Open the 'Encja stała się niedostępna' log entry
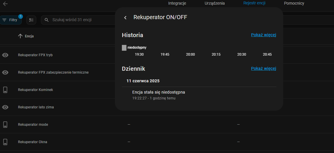 [x=158, y=92]
